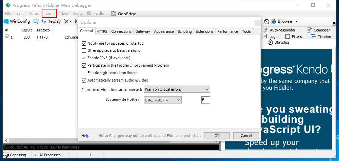Open the GeoEdge menu icon
This screenshot has width=339, height=161.
tap(114, 14)
